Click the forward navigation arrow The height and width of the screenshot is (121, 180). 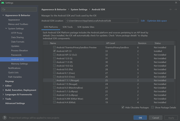(x=176, y=9)
